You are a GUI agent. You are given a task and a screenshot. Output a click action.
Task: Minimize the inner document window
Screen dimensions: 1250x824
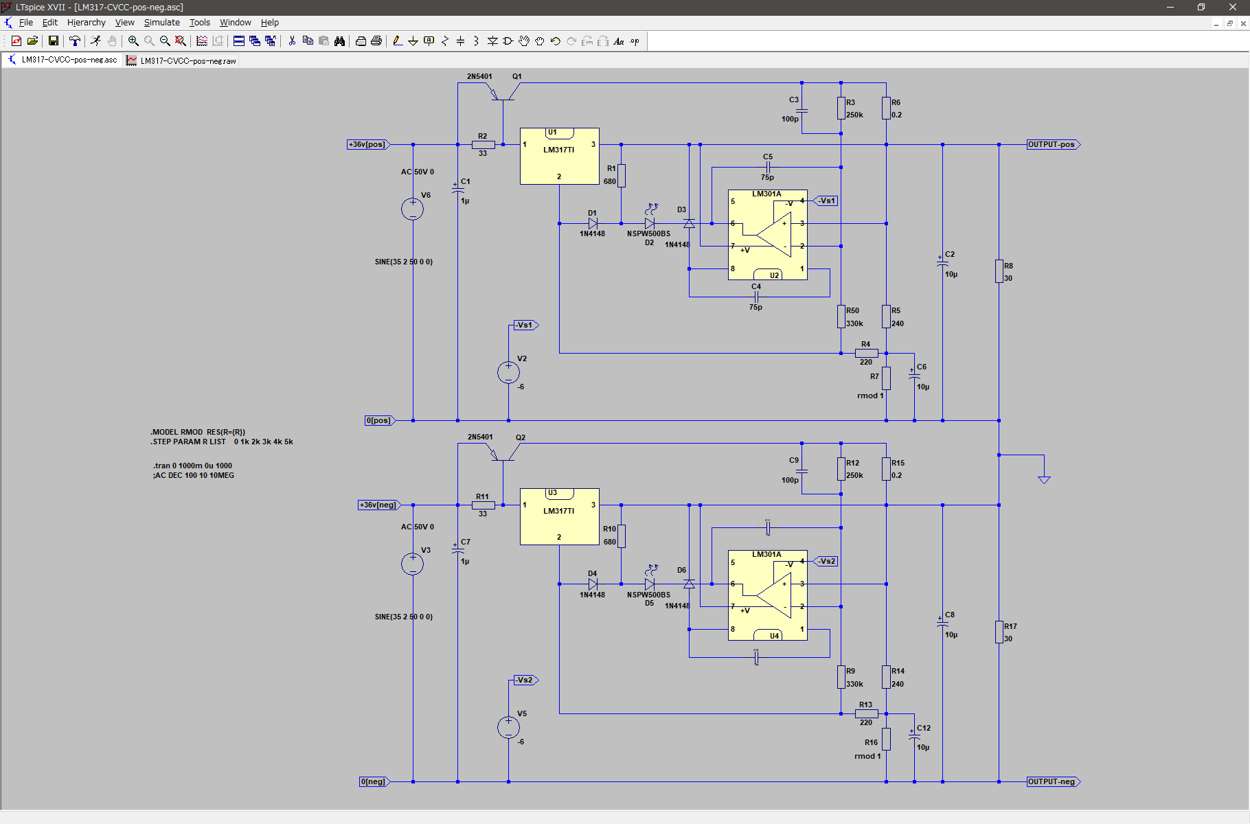coord(1216,23)
